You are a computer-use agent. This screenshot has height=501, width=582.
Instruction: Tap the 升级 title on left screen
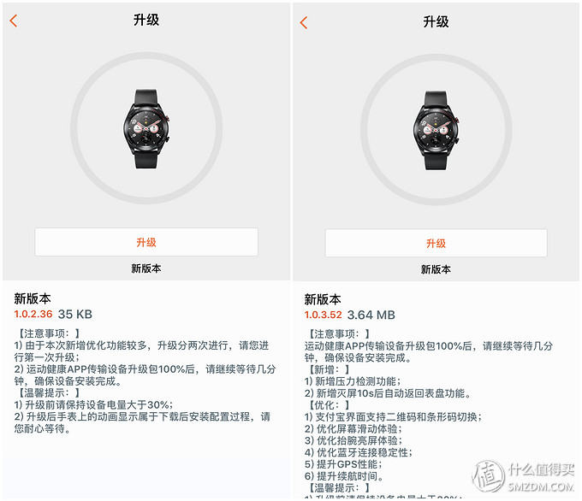(x=146, y=20)
